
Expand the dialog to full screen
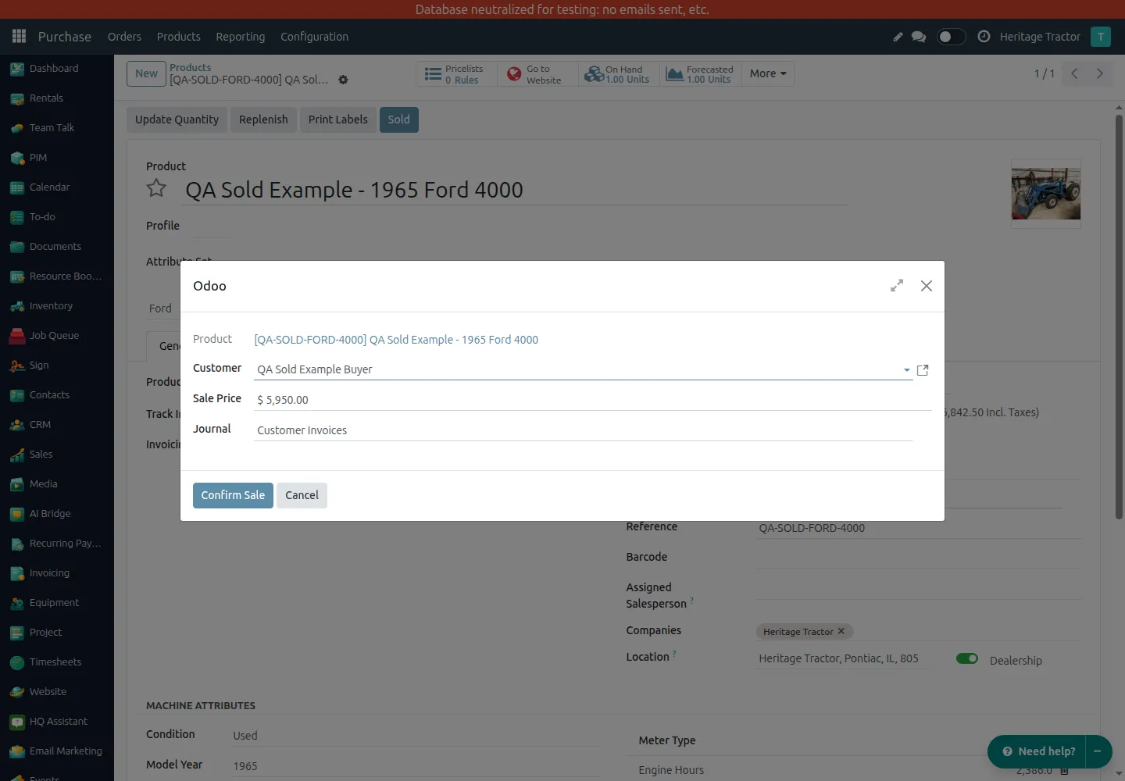[897, 286]
